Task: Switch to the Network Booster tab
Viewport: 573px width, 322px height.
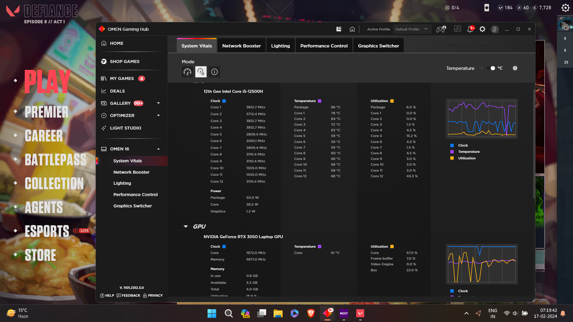Action: [241, 45]
